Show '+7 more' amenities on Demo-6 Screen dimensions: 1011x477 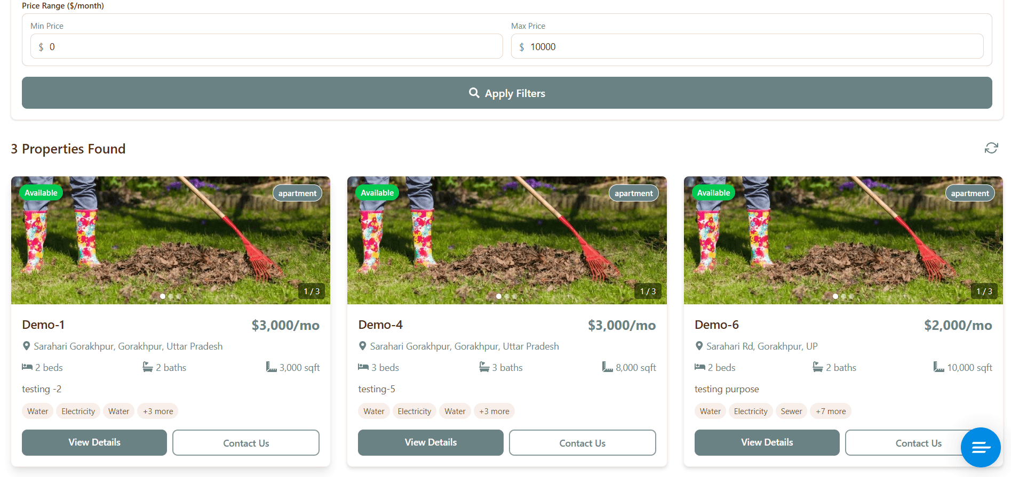(x=830, y=411)
